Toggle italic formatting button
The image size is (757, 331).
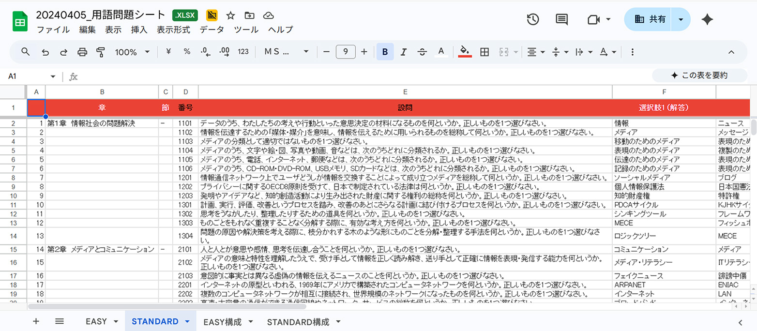point(404,52)
